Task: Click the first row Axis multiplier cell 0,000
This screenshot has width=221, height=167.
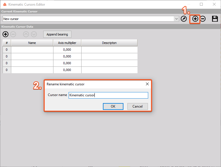Action: pos(67,50)
